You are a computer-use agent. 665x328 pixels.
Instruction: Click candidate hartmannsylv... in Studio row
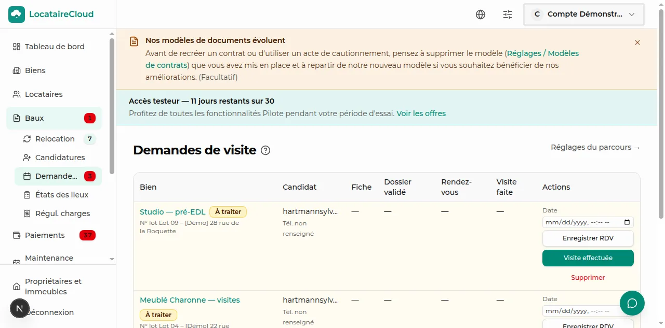pos(310,211)
